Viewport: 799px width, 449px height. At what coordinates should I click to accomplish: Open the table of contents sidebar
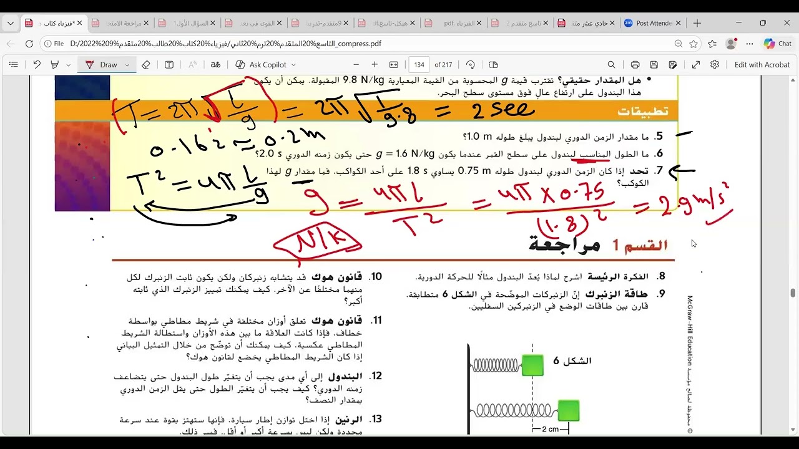14,64
